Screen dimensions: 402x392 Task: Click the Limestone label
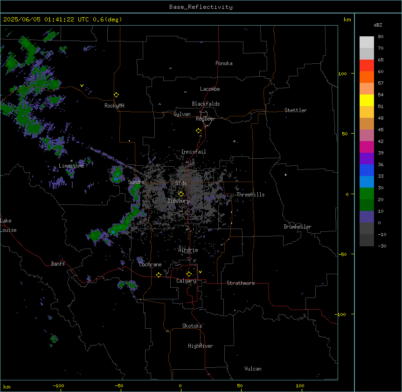tap(71, 166)
